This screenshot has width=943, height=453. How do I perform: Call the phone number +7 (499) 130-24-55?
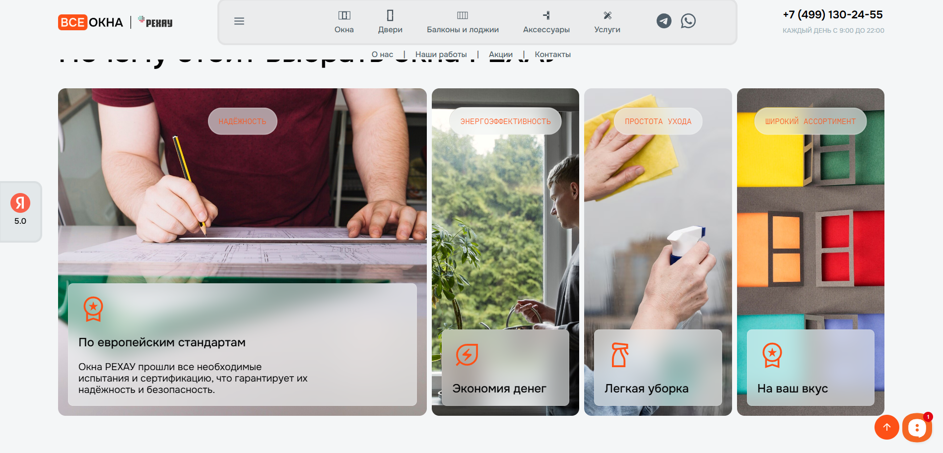(833, 15)
